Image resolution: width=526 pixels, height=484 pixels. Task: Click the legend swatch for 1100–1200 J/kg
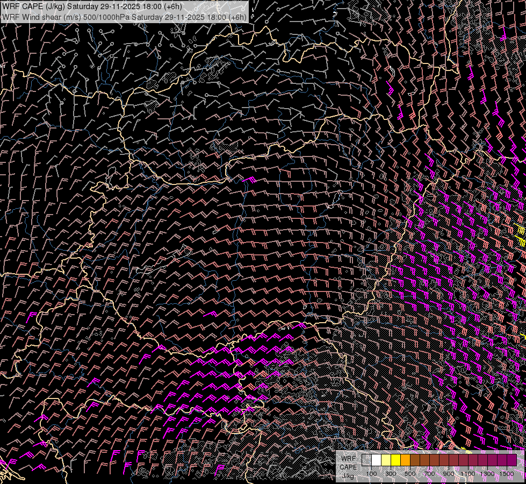tap(473, 460)
